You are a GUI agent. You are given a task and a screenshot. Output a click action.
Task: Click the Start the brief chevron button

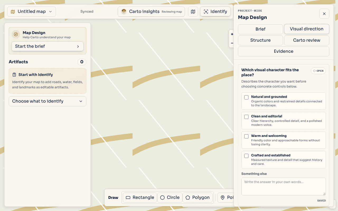tap(48, 46)
